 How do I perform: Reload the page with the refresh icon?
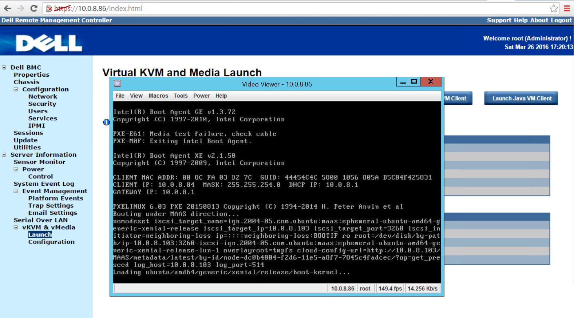click(34, 8)
